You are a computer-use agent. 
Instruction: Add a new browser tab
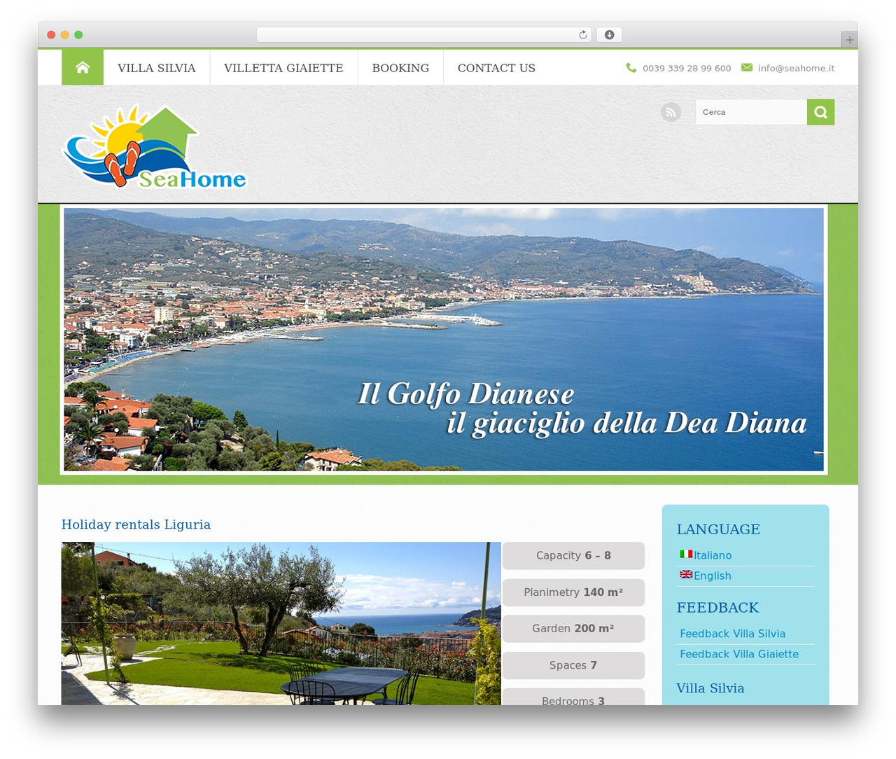click(x=849, y=40)
